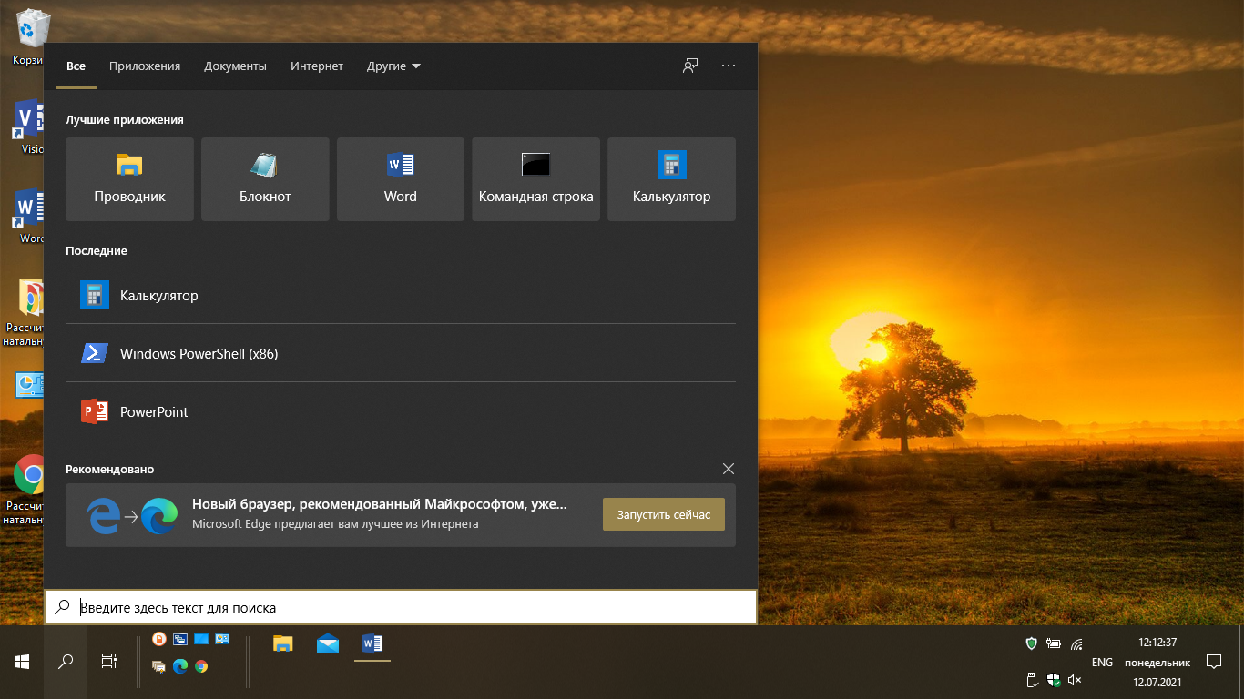Launch Калькулятор tile in top apps
Viewport: 1244px width, 699px height.
tap(671, 179)
